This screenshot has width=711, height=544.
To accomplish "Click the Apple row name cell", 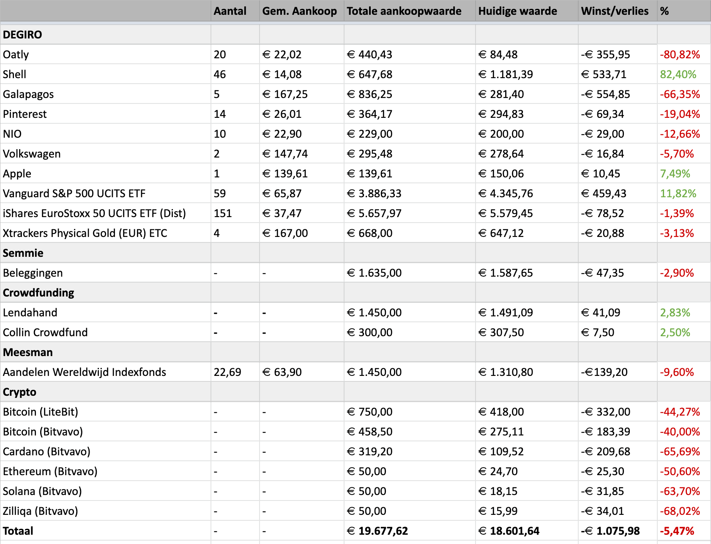I will 106,174.
